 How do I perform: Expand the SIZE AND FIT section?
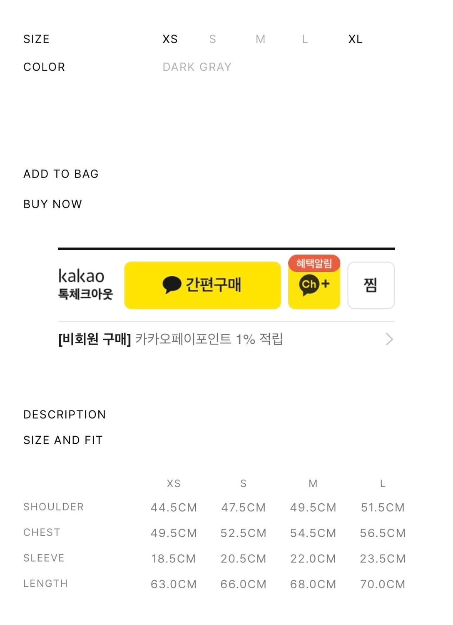tap(63, 440)
